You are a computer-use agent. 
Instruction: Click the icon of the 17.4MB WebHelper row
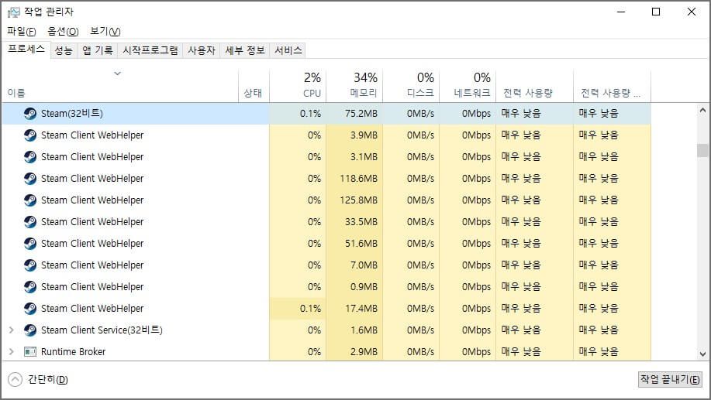click(30, 309)
